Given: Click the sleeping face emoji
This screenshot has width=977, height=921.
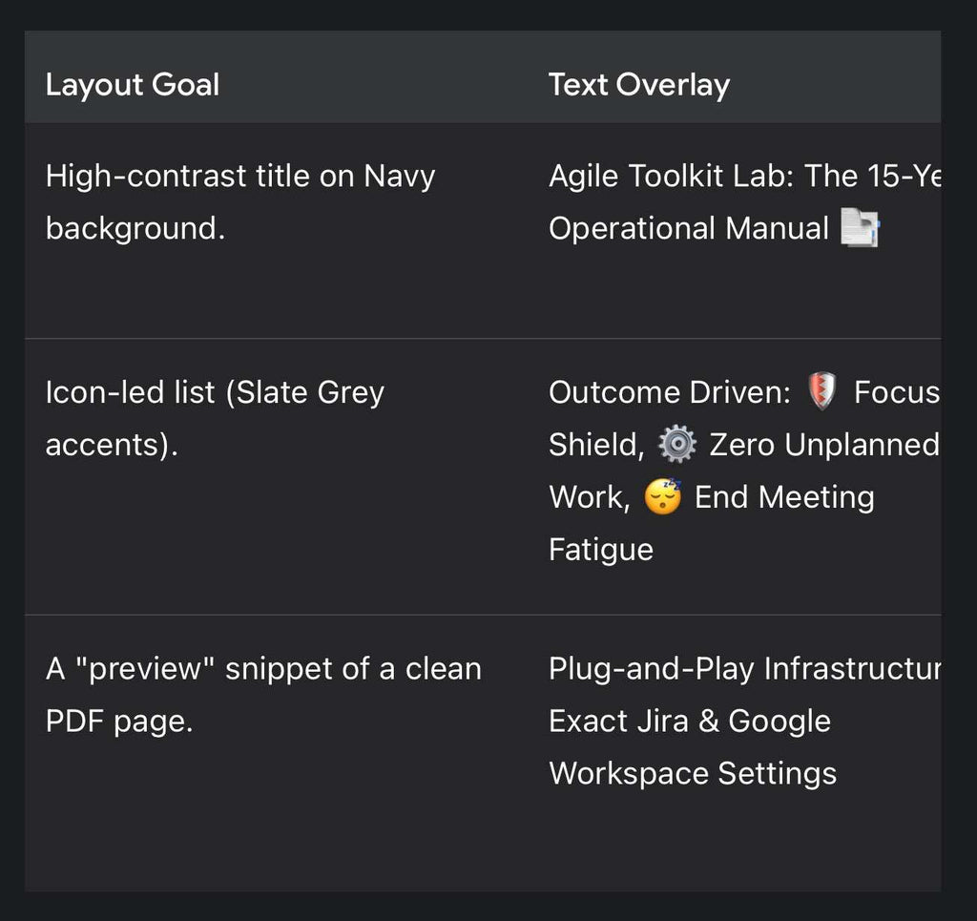Looking at the screenshot, I should click(x=662, y=496).
